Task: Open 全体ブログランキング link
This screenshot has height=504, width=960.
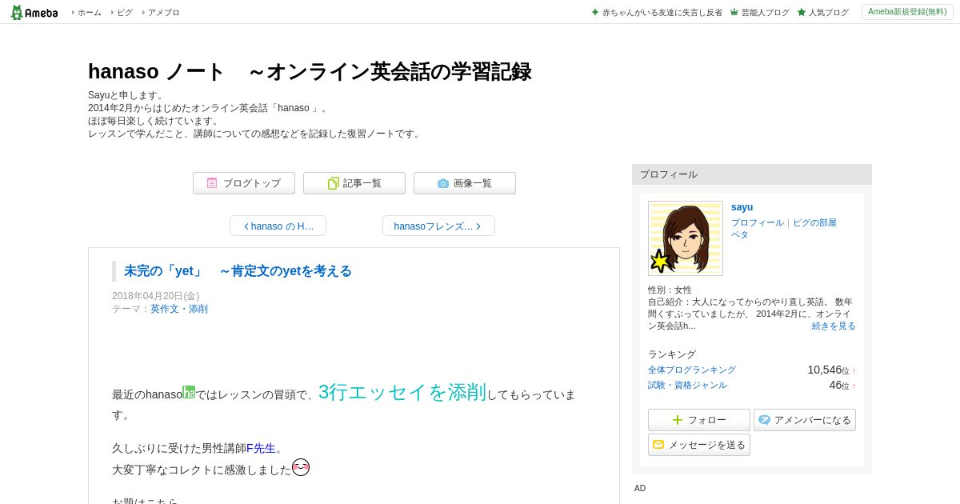Action: coord(692,370)
